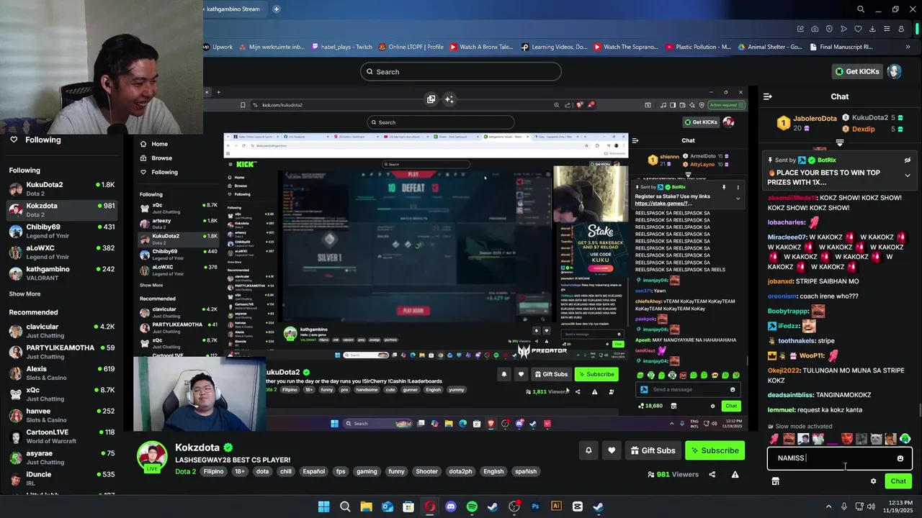Share the Kokzdota stream

click(x=712, y=474)
